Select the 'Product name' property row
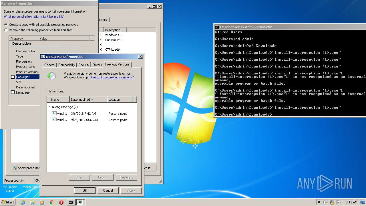This screenshot has height=206, width=366. pos(25,67)
